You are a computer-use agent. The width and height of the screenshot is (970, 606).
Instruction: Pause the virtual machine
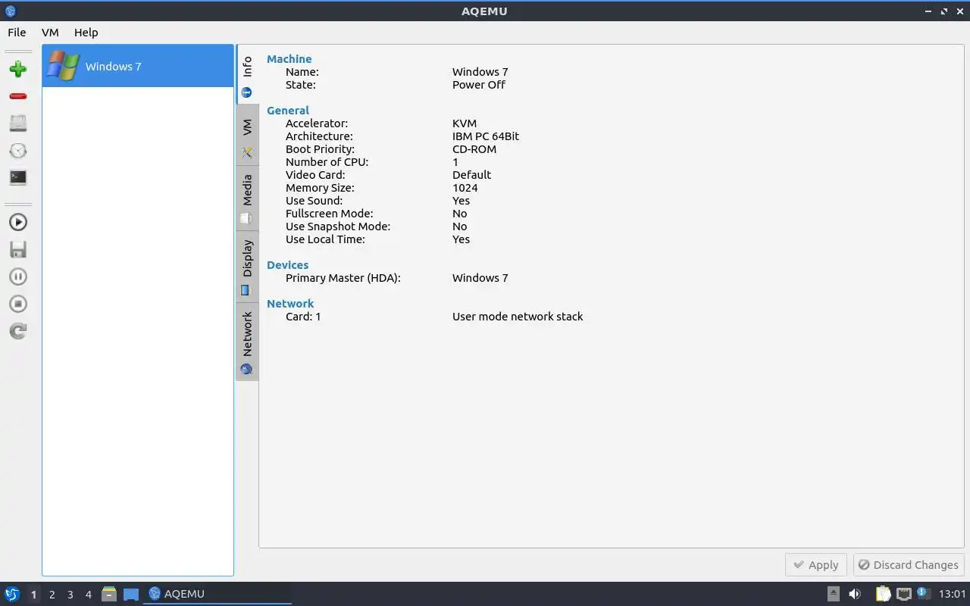click(18, 276)
